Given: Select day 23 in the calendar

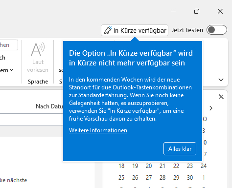Looking at the screenshot, I should (190, 166).
